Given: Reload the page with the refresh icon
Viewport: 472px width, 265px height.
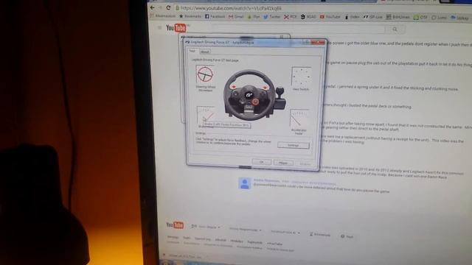Looking at the screenshot, I should (x=168, y=8).
